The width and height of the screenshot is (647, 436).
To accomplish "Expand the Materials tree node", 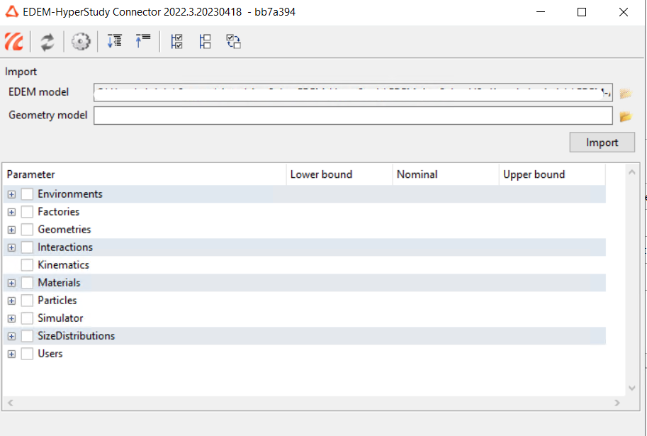I will (11, 284).
